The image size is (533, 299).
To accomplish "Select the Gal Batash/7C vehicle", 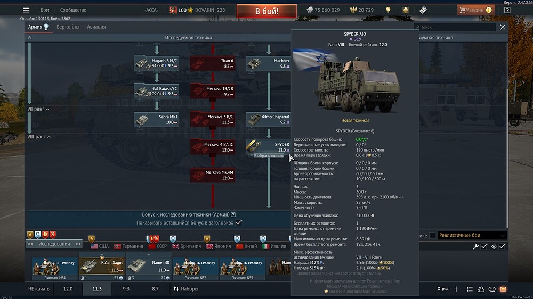I will pos(156,91).
